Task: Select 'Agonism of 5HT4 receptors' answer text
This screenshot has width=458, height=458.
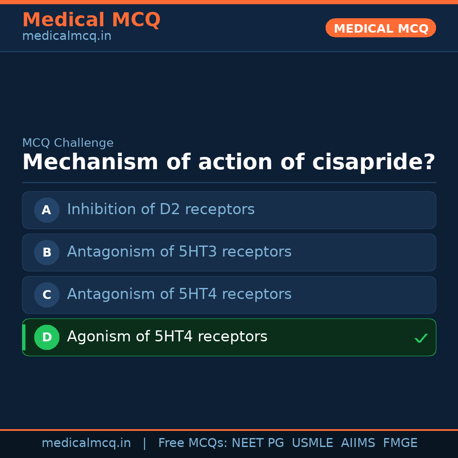Action: click(167, 337)
